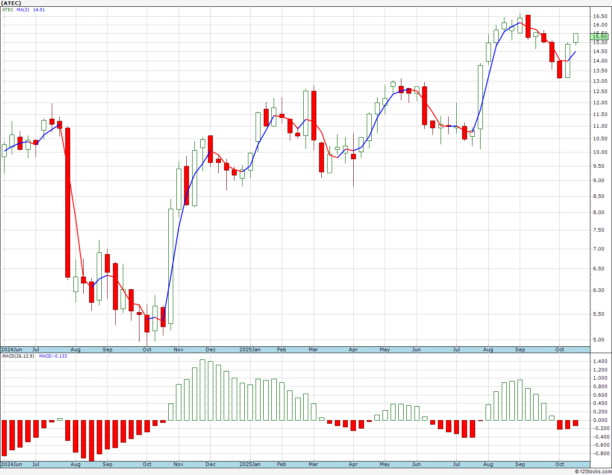Select the 16.00 price axis label
The width and height of the screenshot is (612, 475).
[x=600, y=25]
